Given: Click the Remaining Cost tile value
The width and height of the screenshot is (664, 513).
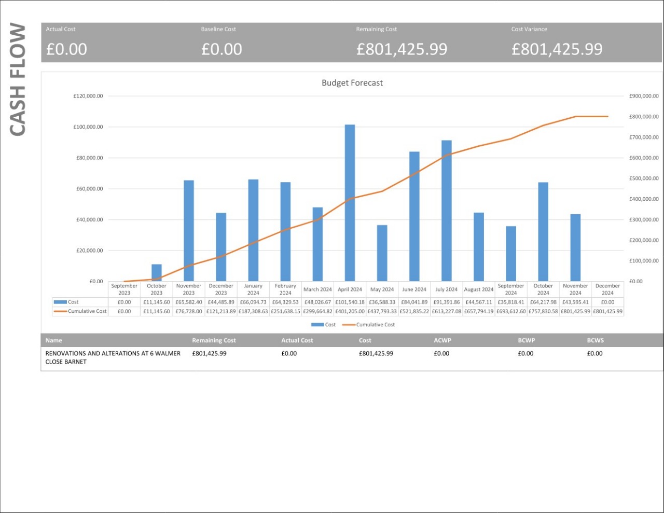Looking at the screenshot, I should pos(402,49).
